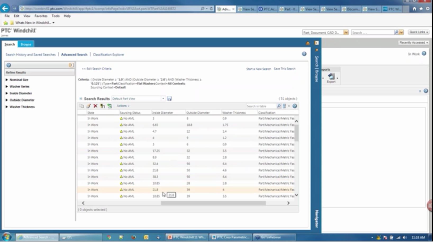Open browser settings gear icon

pos(428,9)
